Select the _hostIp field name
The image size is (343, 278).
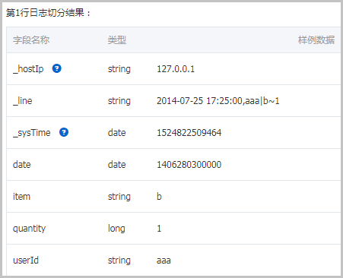(28, 69)
